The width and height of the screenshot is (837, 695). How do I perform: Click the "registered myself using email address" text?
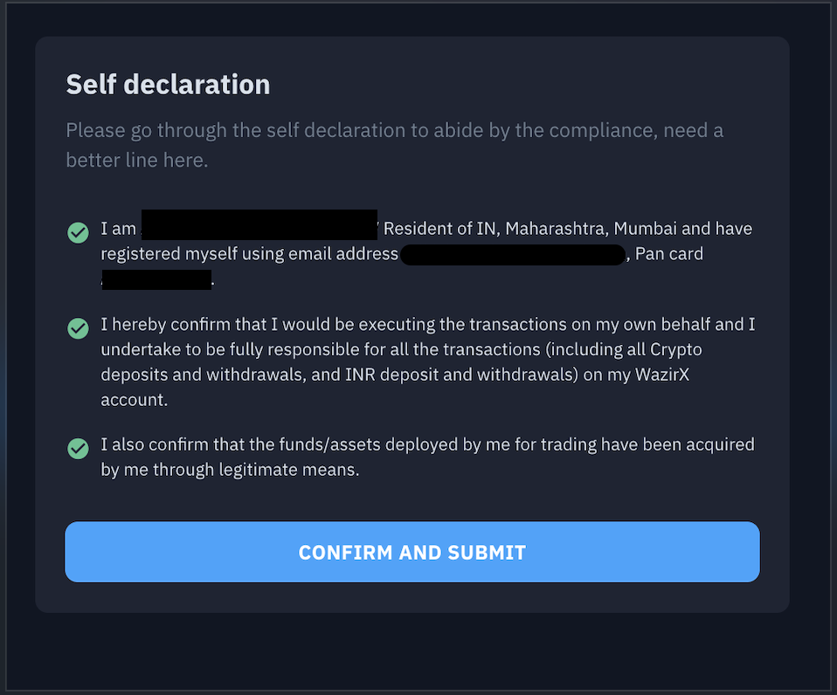tap(249, 255)
